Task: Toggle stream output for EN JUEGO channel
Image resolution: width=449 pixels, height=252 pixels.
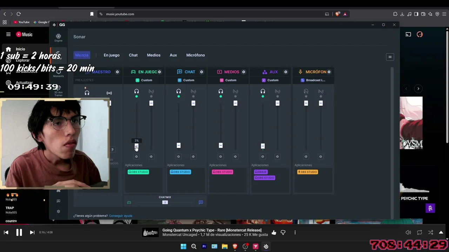Action: (x=151, y=92)
